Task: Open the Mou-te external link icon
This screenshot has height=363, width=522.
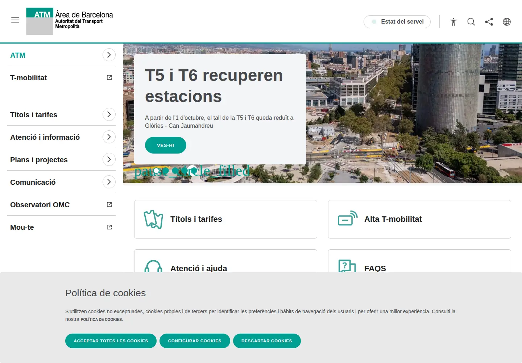Action: (x=109, y=227)
